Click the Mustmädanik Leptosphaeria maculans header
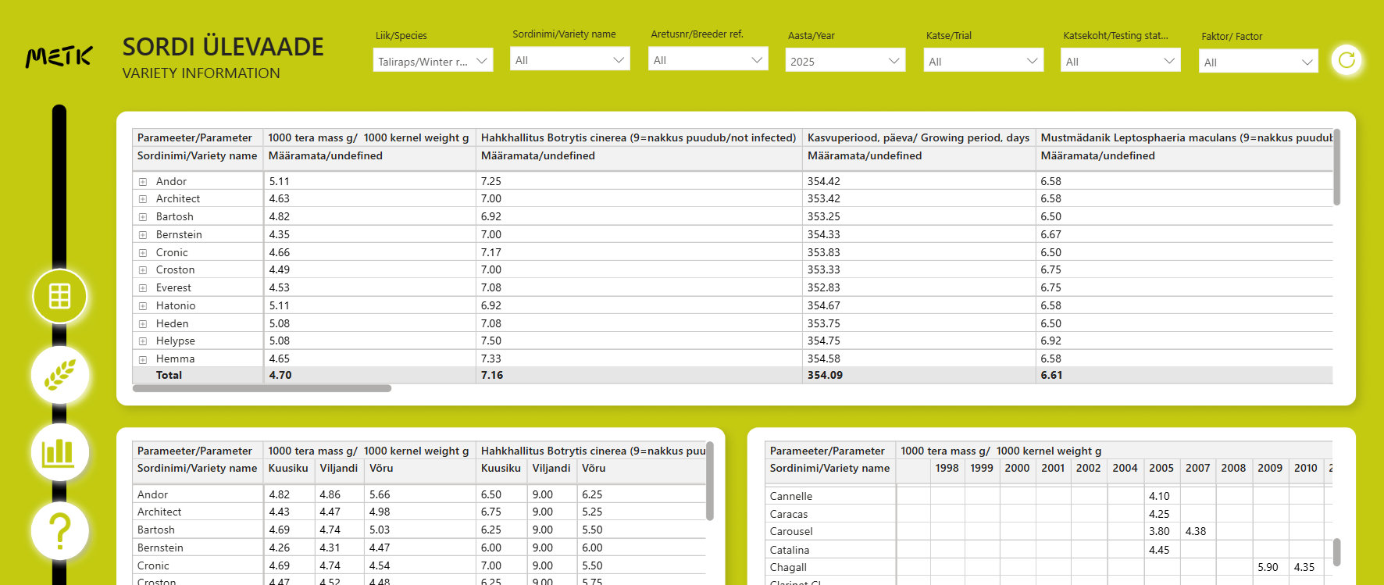Screen dimensions: 1384x585 click(1186, 137)
